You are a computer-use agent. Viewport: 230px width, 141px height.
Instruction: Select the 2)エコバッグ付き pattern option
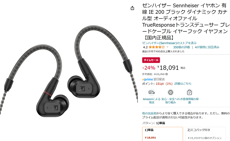206,134
